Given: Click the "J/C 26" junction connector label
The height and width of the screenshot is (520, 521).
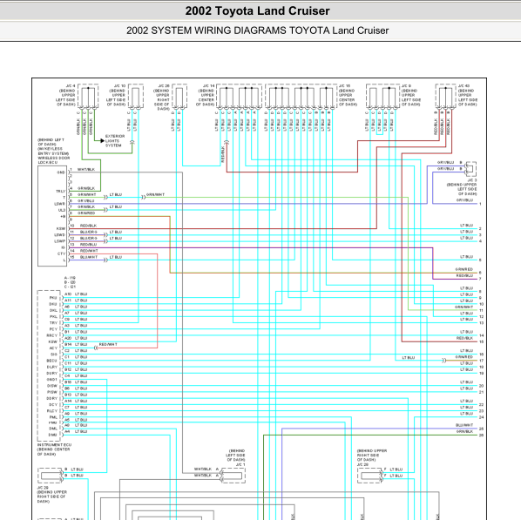Looking at the screenshot, I should point(164,86).
